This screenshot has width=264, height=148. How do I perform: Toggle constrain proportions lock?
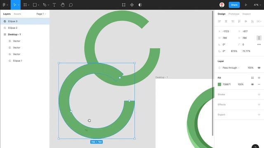click(259, 38)
